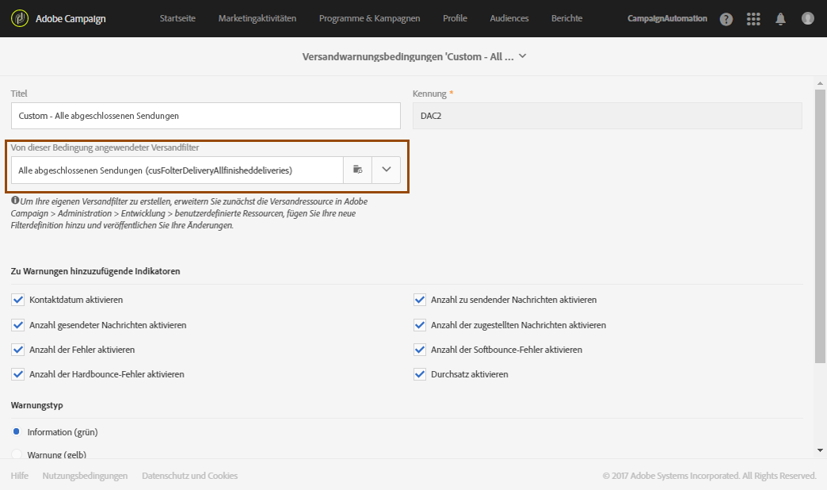This screenshot has height=490, width=827.
Task: Click the Adobe Campaign logo icon
Action: click(x=19, y=18)
